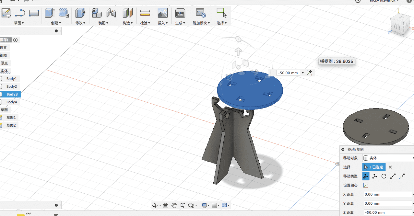This screenshot has height=216, width=414.
Task: Open the 创建 menu
Action: (x=56, y=23)
